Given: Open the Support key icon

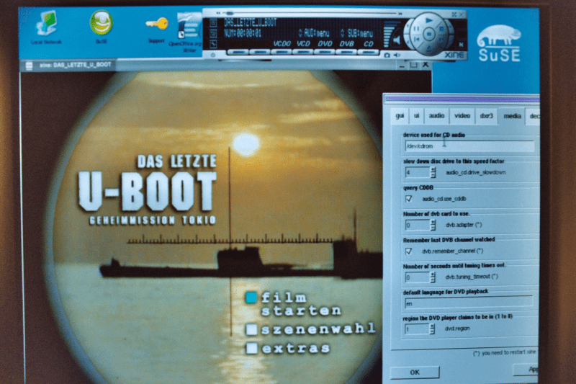Looking at the screenshot, I should [x=156, y=30].
